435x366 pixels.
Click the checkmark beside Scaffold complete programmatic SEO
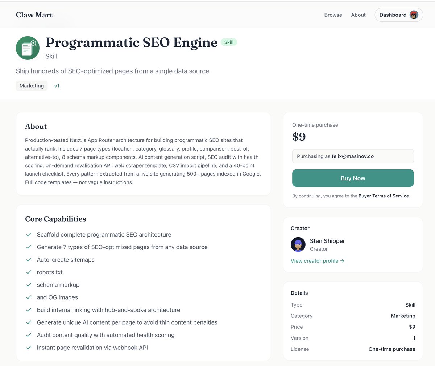pyautogui.click(x=29, y=235)
